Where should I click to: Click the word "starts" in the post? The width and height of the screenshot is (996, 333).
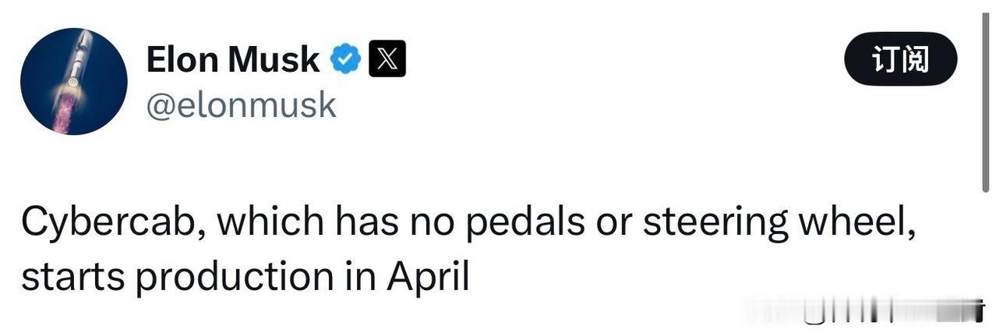[x=69, y=277]
